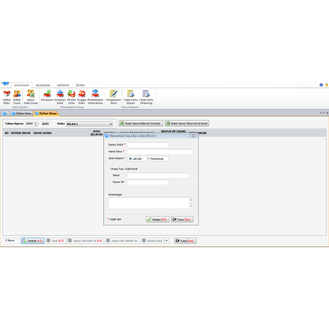Screen dimensions: 329x329
Task: Open Impor Data Siswa tool
Action: pos(31,96)
